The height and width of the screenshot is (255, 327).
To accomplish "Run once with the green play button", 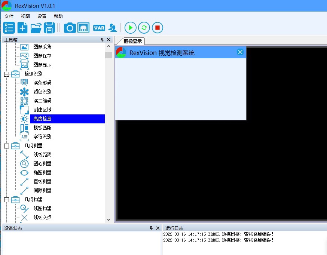I will [131, 28].
